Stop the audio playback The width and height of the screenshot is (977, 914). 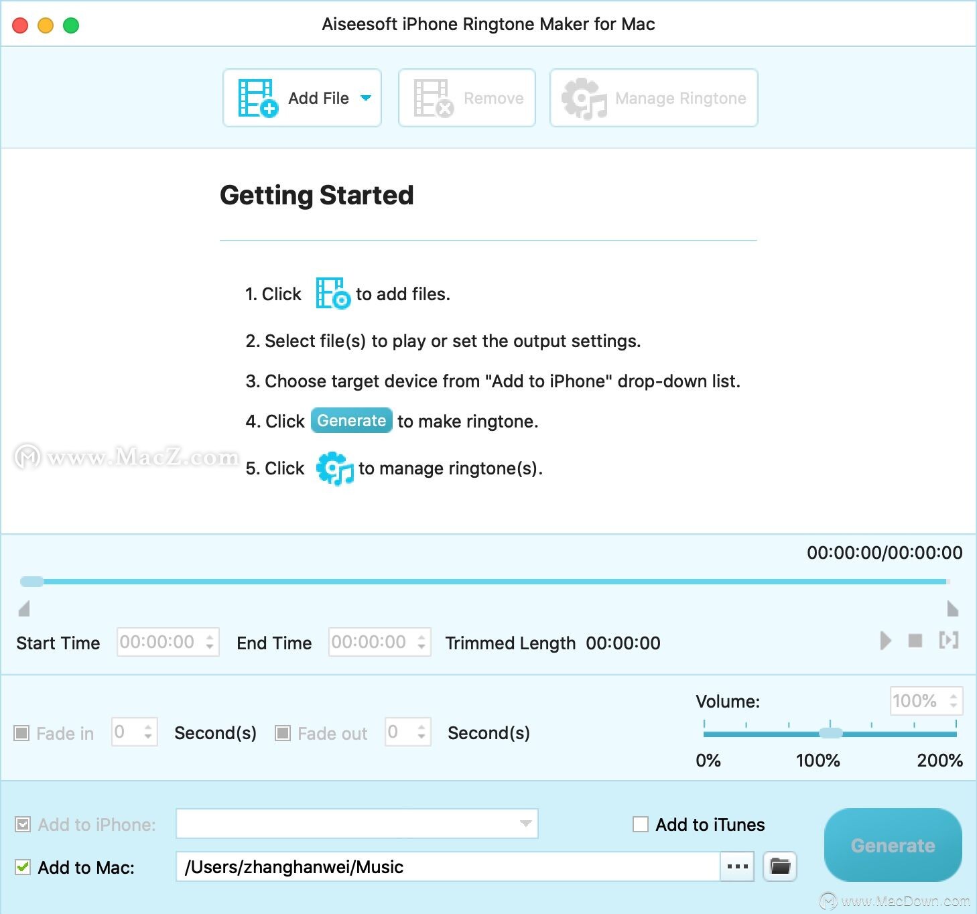(x=915, y=641)
